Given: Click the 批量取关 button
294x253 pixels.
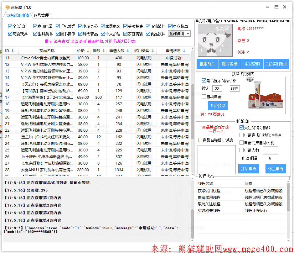Looking at the screenshot, I should 207,64.
